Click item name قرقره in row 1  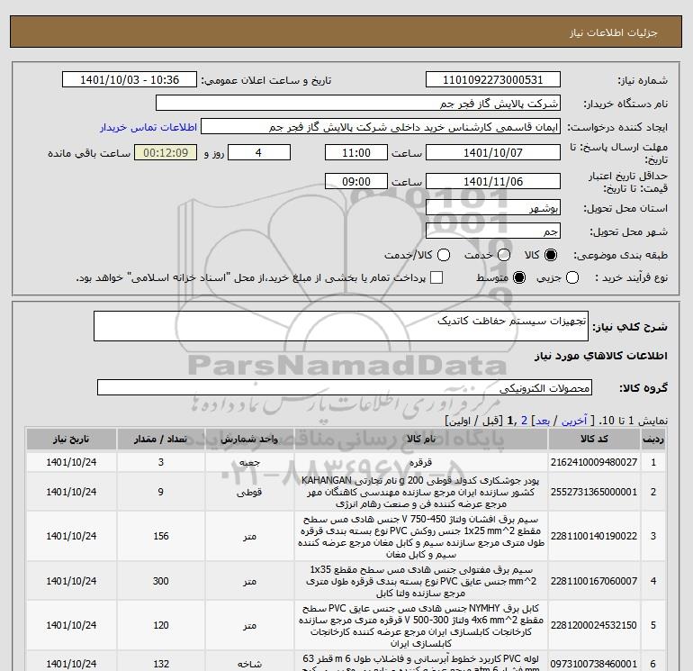tap(421, 463)
